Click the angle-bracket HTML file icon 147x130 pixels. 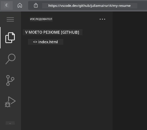(x=35, y=42)
